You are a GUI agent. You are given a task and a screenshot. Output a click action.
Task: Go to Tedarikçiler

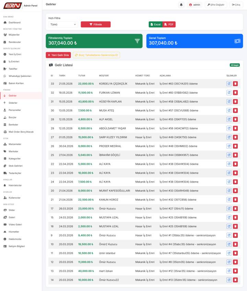tap(21, 173)
